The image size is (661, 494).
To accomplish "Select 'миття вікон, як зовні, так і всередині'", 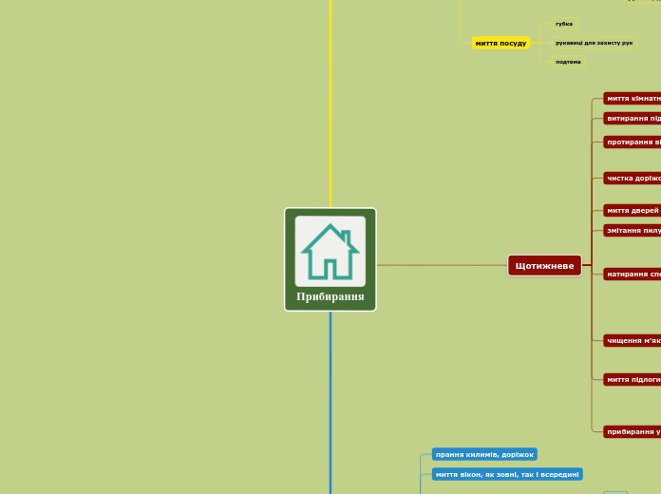I will coord(507,474).
